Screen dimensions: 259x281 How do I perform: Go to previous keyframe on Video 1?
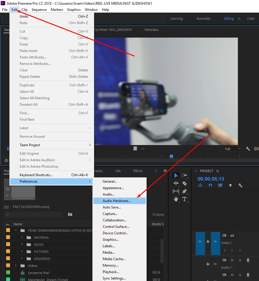pyautogui.click(x=224, y=250)
